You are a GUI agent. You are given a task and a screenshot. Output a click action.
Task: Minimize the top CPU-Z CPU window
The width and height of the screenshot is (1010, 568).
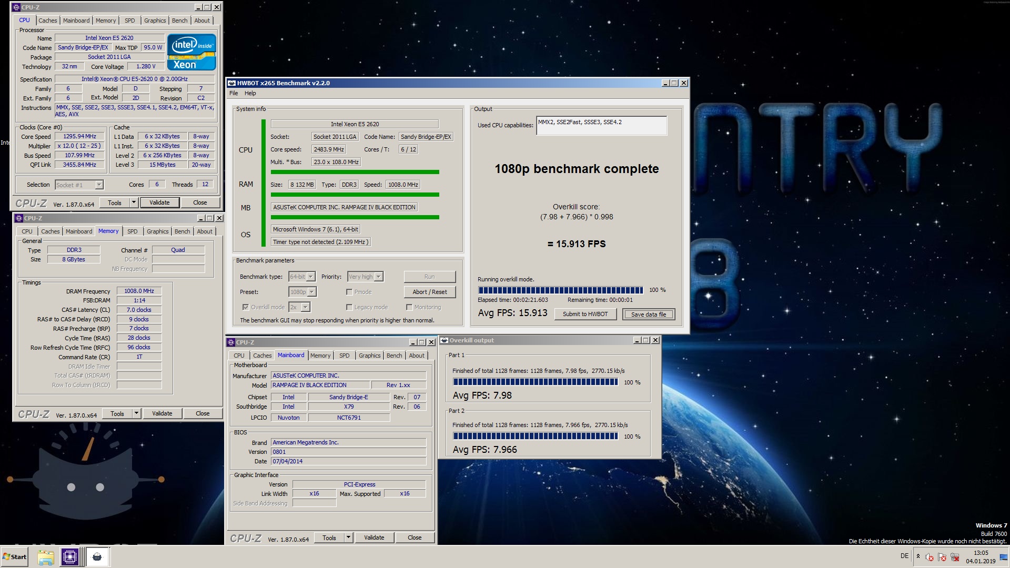(x=198, y=7)
